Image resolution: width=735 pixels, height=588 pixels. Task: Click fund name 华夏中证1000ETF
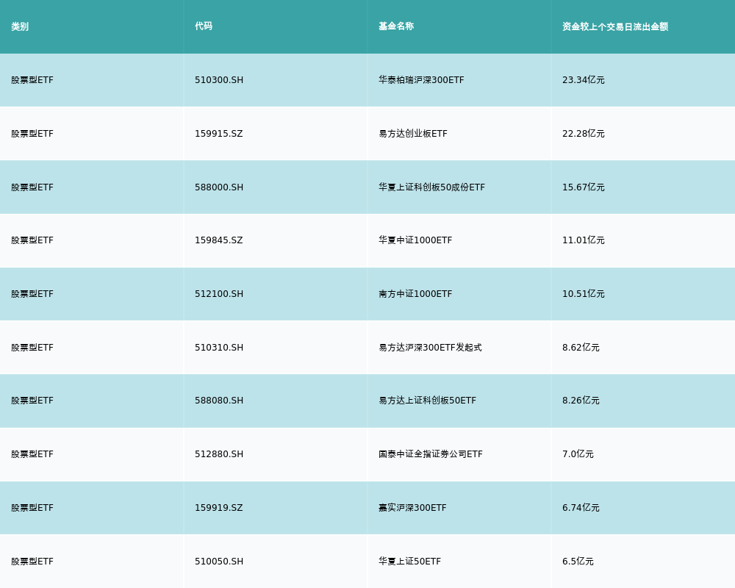(415, 240)
